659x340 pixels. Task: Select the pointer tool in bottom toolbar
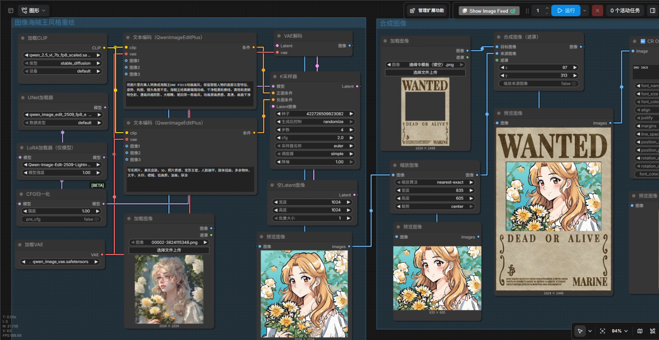pos(580,331)
